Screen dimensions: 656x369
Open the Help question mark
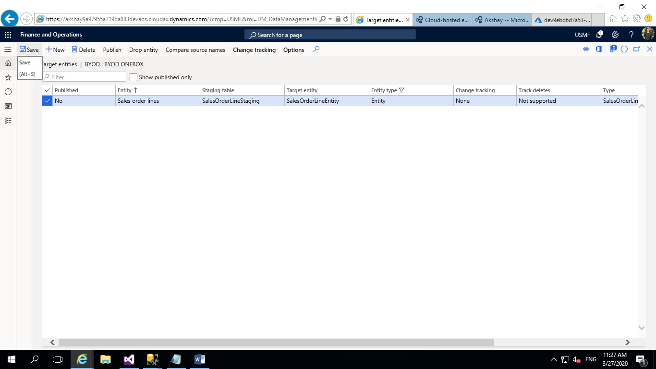632,35
